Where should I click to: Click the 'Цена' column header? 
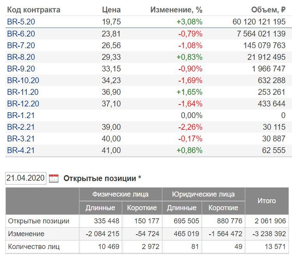(111, 10)
